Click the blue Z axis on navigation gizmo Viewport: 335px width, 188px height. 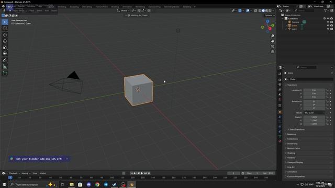pos(267,21)
